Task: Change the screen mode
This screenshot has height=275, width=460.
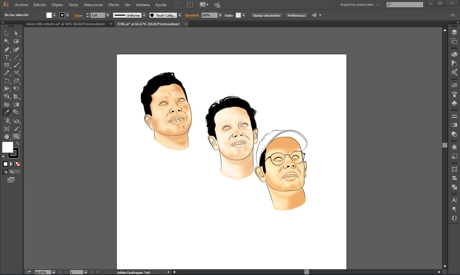Action: [x=11, y=180]
